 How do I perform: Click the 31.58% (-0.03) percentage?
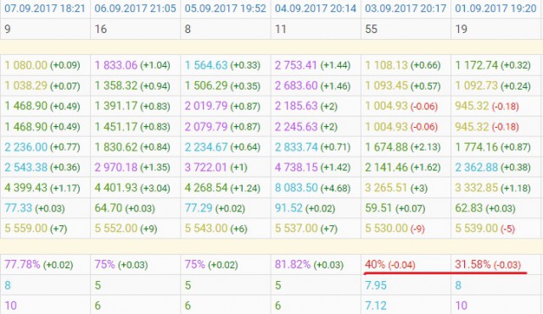tap(488, 265)
